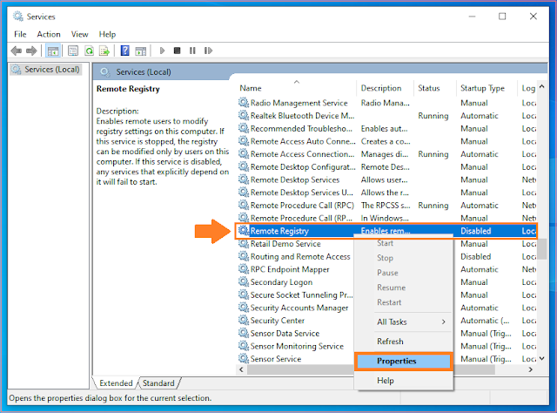Click gear icon beside Sensor Data Service
The width and height of the screenshot is (557, 413).
[x=244, y=334]
